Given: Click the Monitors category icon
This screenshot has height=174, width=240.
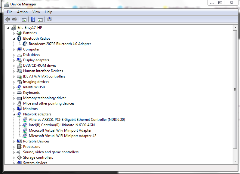Looking at the screenshot, I should pos(19,109).
